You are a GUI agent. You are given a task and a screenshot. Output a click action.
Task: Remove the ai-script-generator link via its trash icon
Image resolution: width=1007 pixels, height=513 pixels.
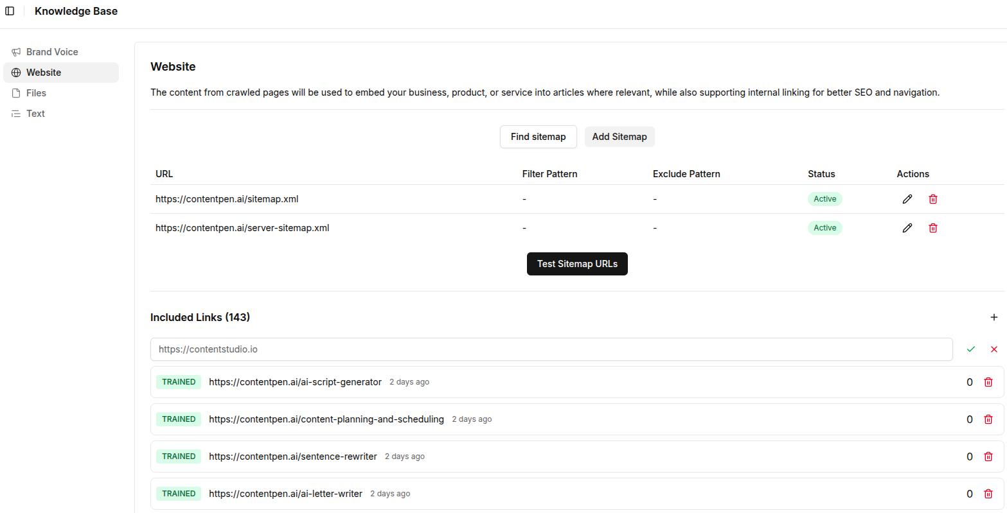pyautogui.click(x=988, y=381)
